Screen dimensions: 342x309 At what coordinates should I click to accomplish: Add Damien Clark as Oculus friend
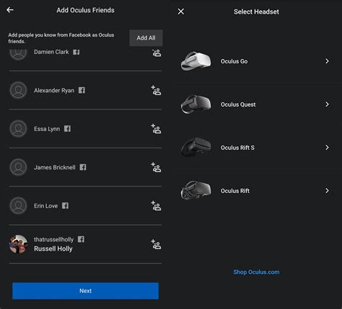[x=157, y=53]
